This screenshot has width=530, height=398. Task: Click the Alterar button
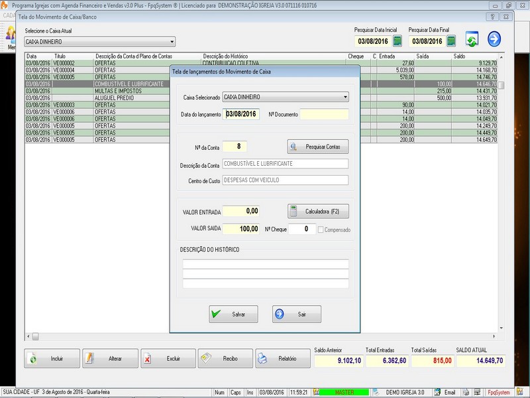pyautogui.click(x=110, y=358)
